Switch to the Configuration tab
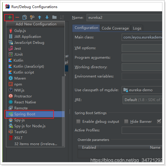Viewport: 166px width, 166px height. point(86,28)
